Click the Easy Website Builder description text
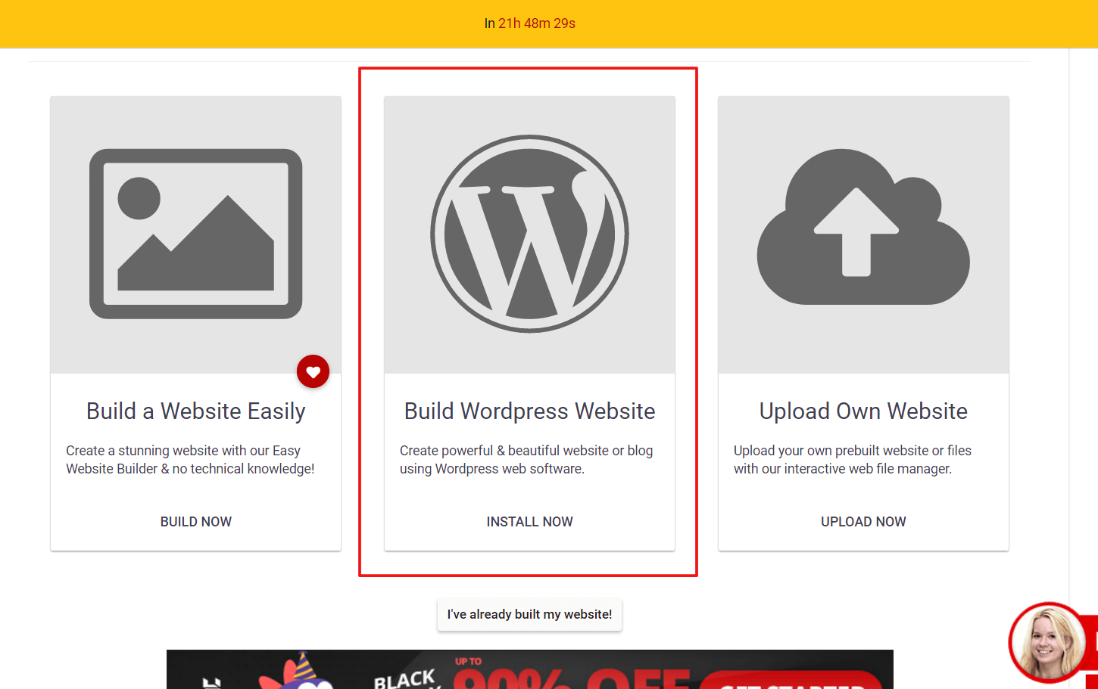This screenshot has height=689, width=1098. [190, 460]
